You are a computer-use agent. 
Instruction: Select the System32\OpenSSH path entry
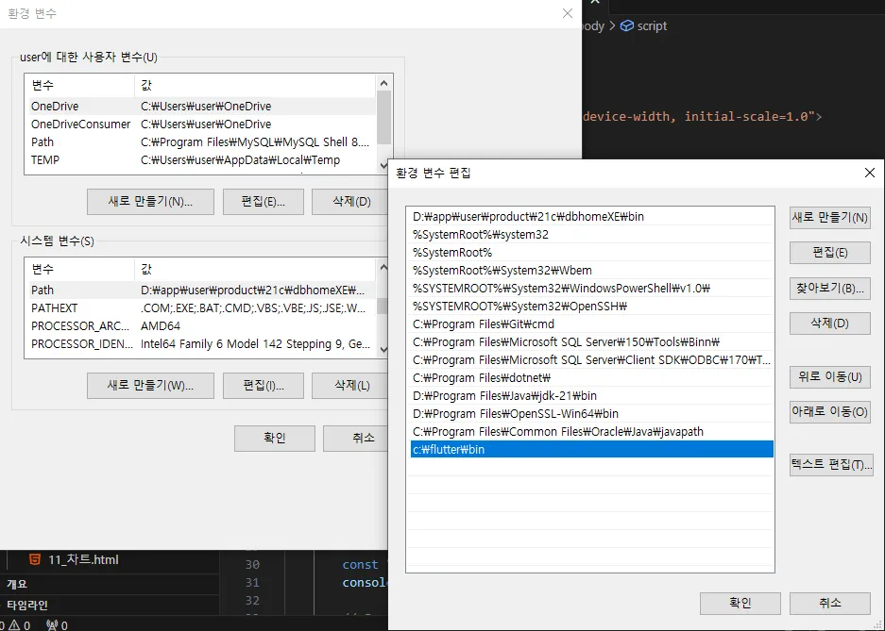pyautogui.click(x=591, y=307)
